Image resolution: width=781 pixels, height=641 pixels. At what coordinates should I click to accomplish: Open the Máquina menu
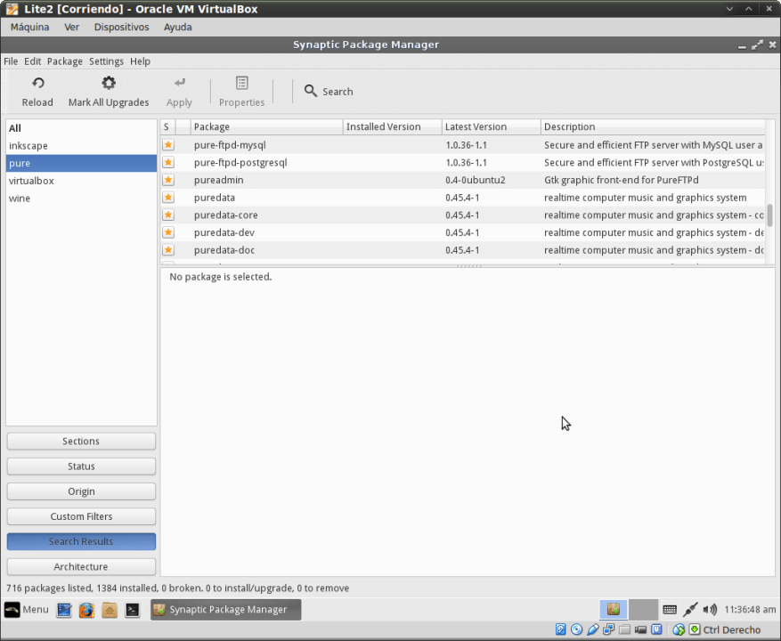(x=29, y=27)
